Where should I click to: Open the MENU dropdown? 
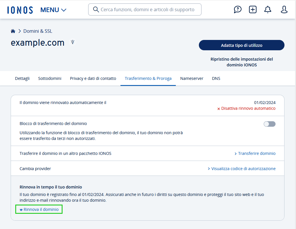[53, 10]
